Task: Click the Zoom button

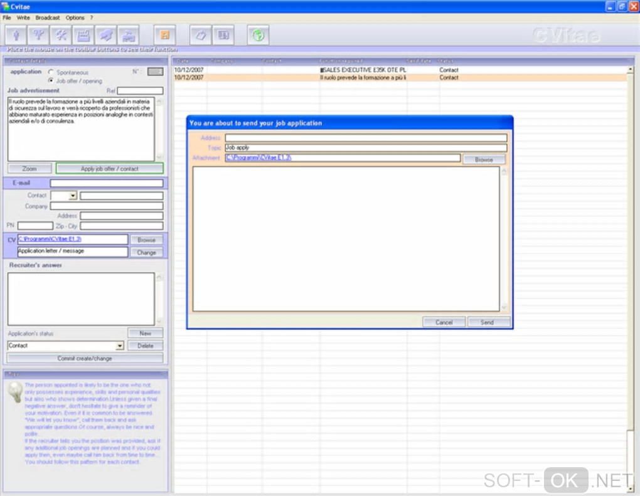Action: tap(29, 169)
